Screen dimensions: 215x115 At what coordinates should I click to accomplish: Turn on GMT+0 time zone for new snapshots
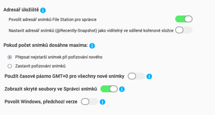[136, 76]
